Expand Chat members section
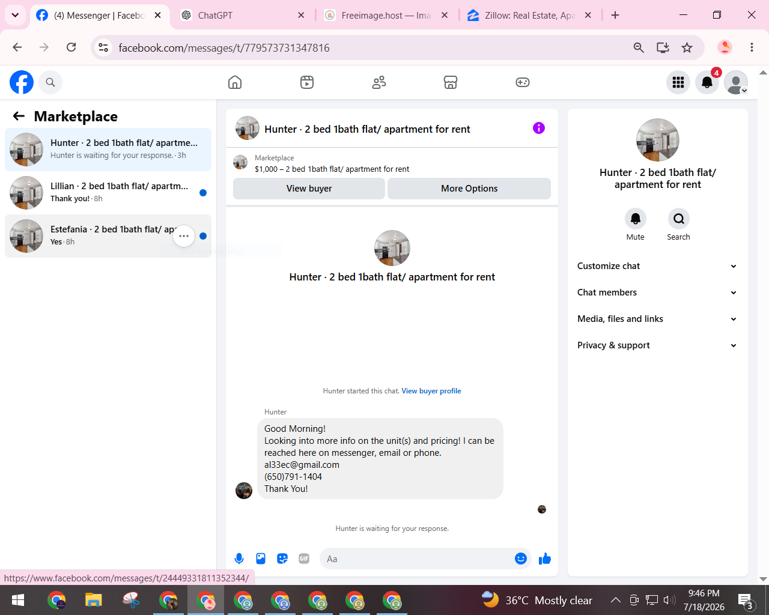769x615 pixels. 657,292
